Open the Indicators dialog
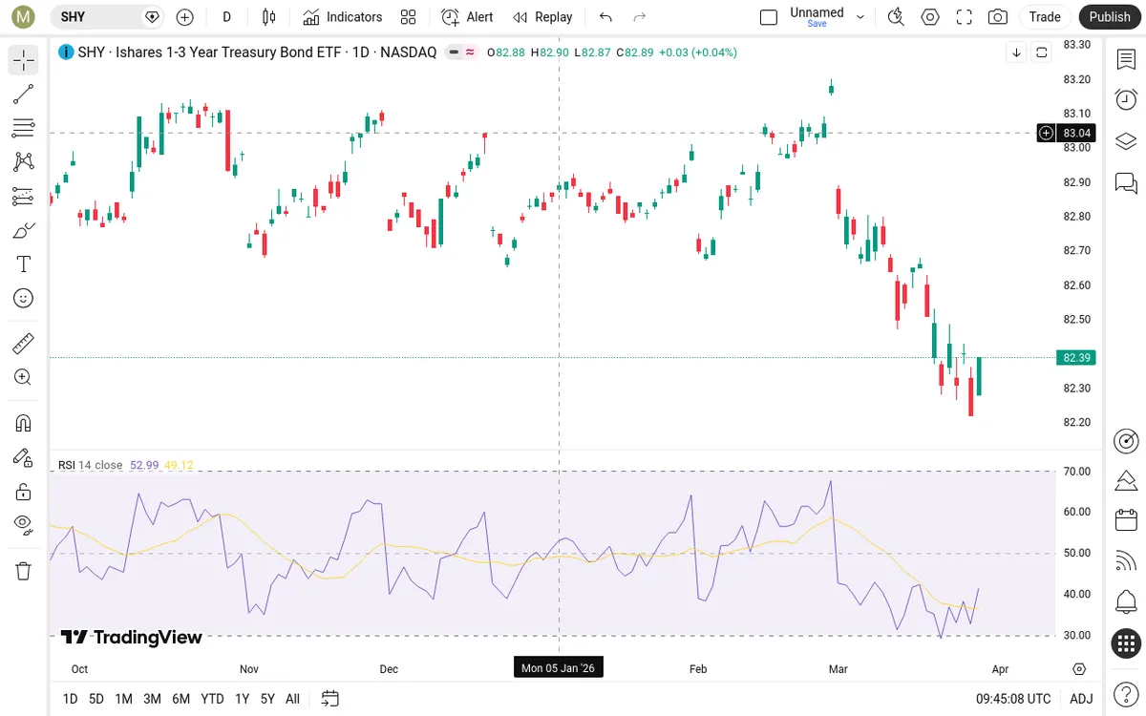1146x716 pixels. 343,17
